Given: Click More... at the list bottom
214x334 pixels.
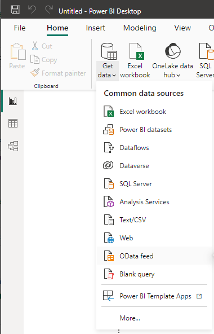Looking at the screenshot, I should point(130,318).
